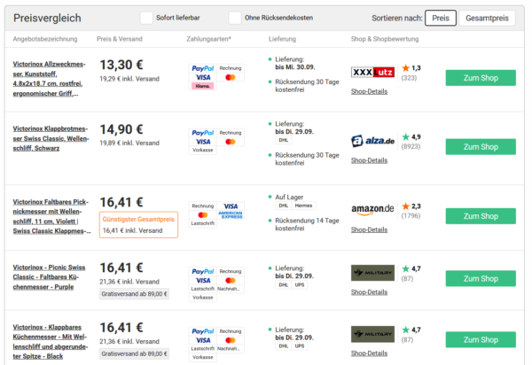The height and width of the screenshot is (365, 532).
Task: Click Zahlungsarten* column header
Action: pyautogui.click(x=208, y=39)
